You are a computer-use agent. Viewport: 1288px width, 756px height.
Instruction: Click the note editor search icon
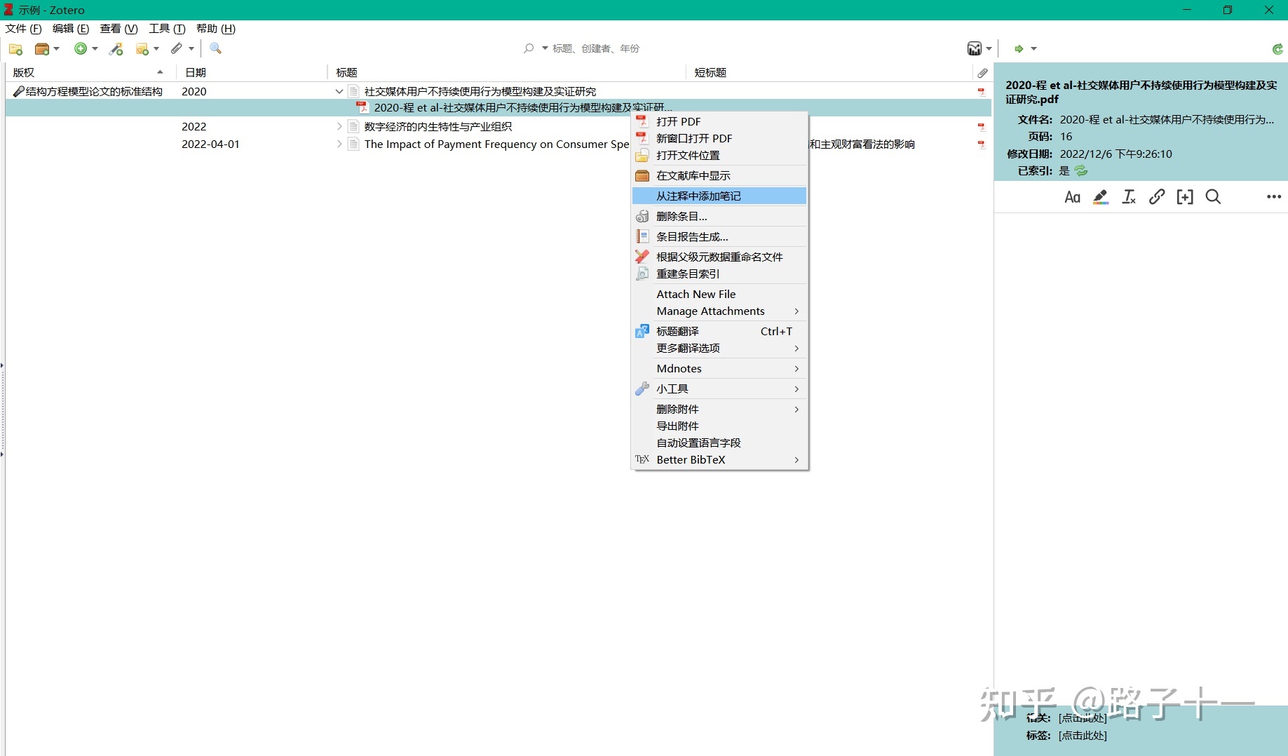click(1213, 197)
